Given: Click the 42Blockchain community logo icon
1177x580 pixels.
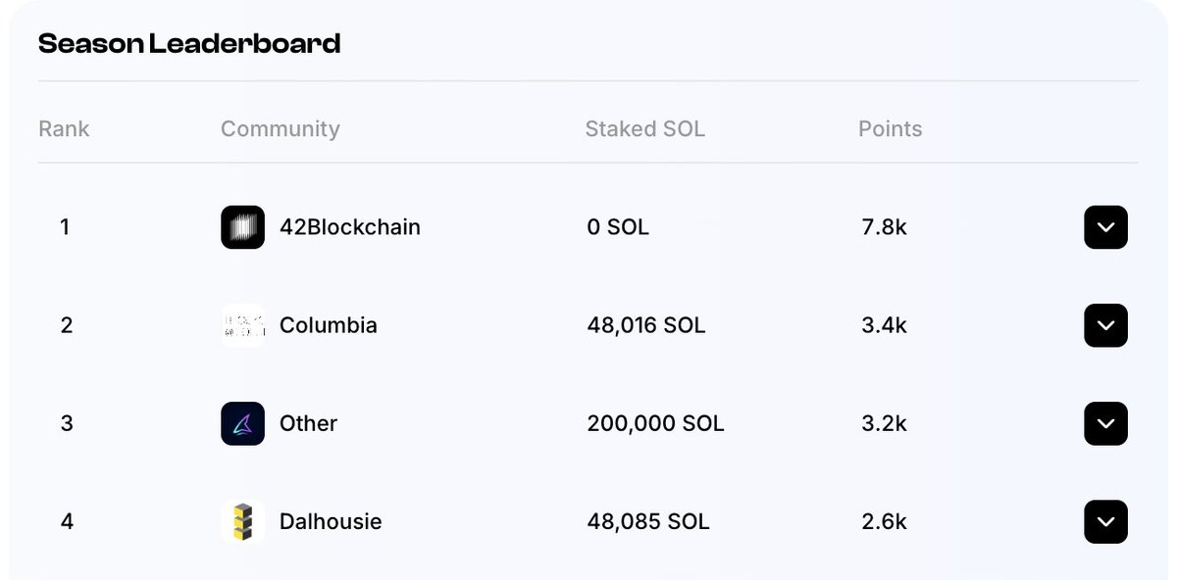Looking at the screenshot, I should 242,227.
